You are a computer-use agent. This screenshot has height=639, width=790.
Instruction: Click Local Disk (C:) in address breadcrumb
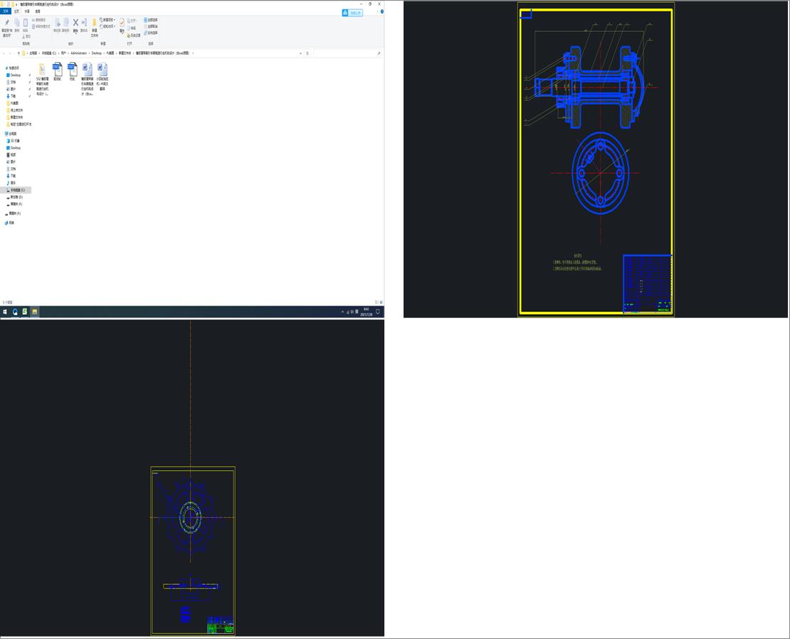(49, 53)
